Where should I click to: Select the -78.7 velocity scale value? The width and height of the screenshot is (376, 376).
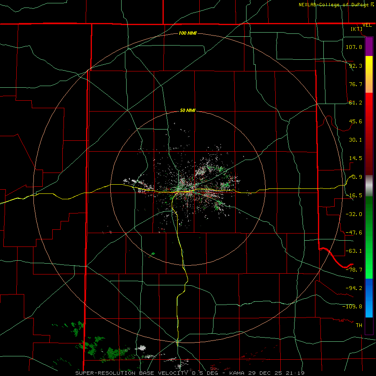[354, 270]
